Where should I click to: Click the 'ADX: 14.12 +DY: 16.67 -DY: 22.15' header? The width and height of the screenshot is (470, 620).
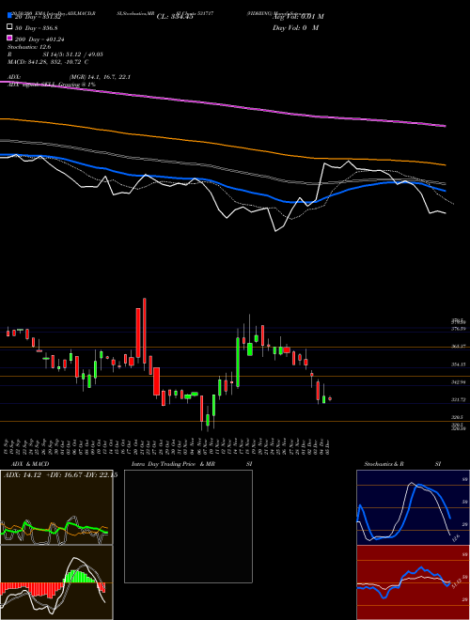click(60, 475)
